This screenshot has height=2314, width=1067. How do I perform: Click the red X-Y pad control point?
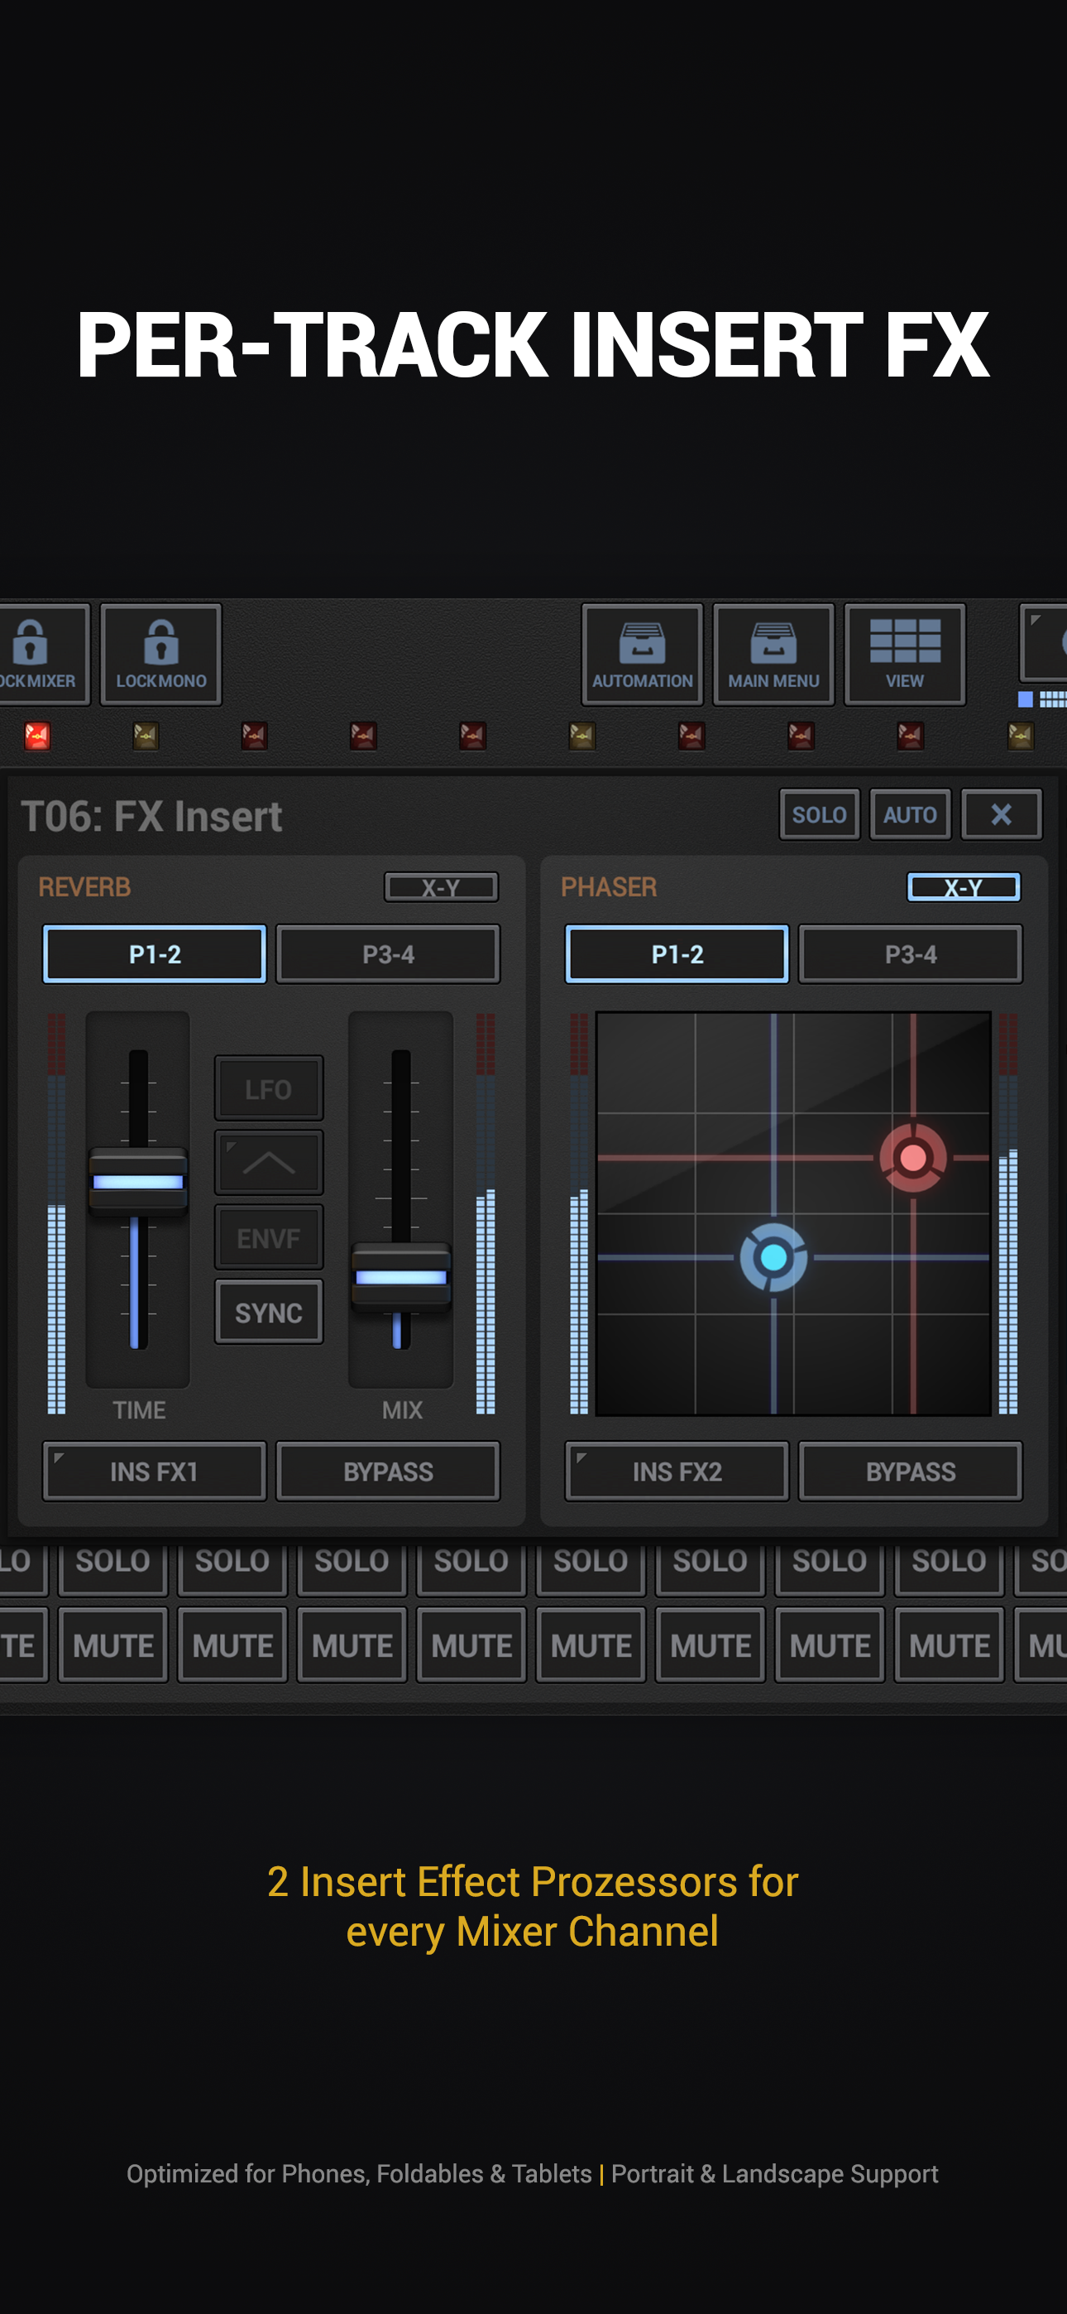click(x=912, y=1157)
